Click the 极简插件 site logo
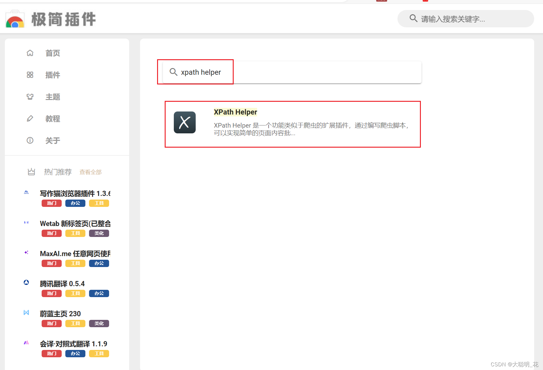The image size is (543, 370). (x=52, y=19)
